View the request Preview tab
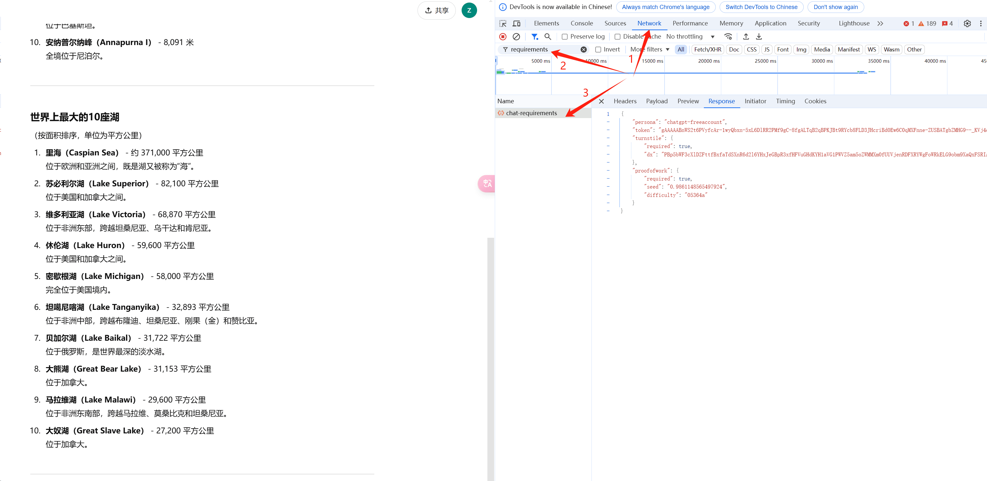The height and width of the screenshot is (481, 987). [688, 101]
